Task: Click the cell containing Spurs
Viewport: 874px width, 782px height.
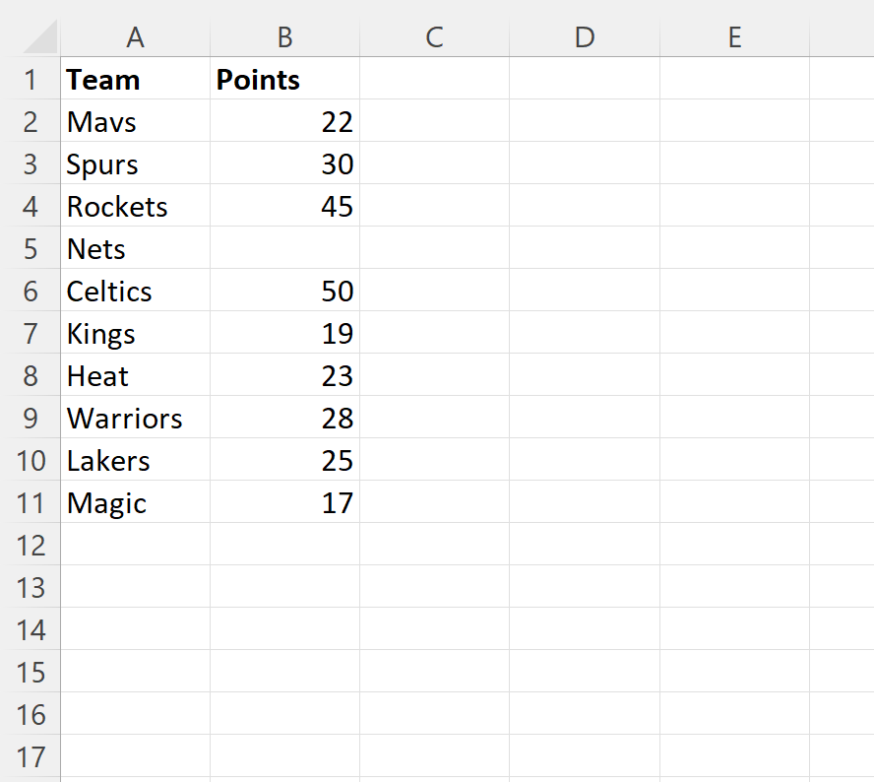Action: point(135,164)
